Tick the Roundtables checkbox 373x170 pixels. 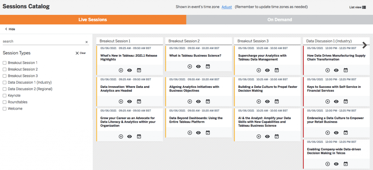point(4,102)
